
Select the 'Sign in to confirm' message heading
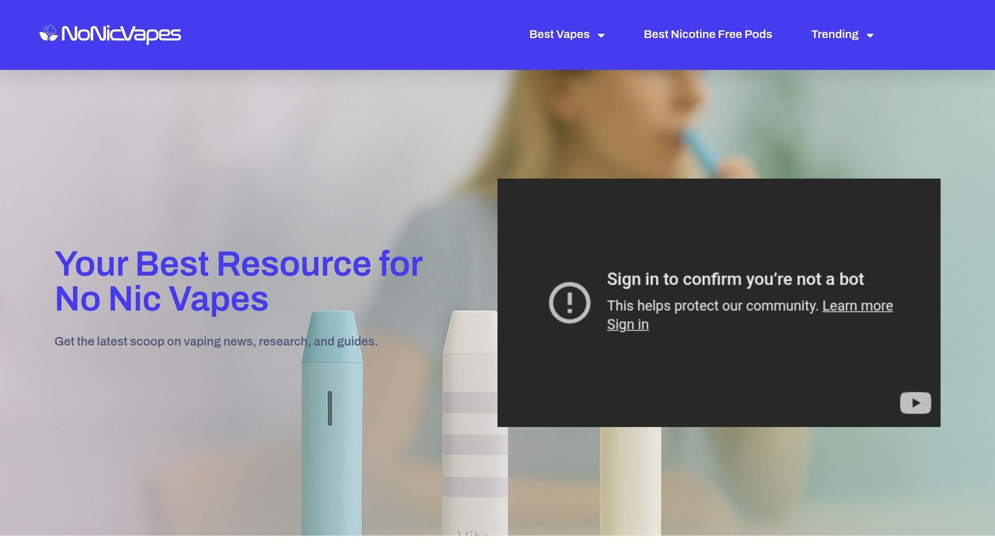click(x=735, y=279)
